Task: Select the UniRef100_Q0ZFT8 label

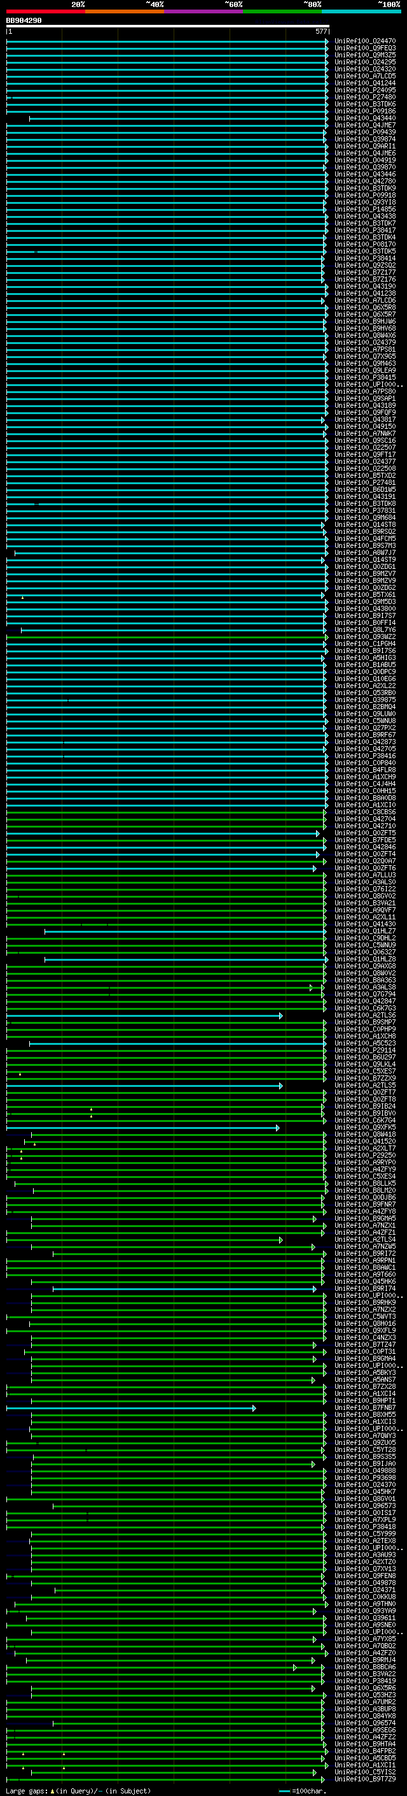Action: pyautogui.click(x=365, y=1100)
